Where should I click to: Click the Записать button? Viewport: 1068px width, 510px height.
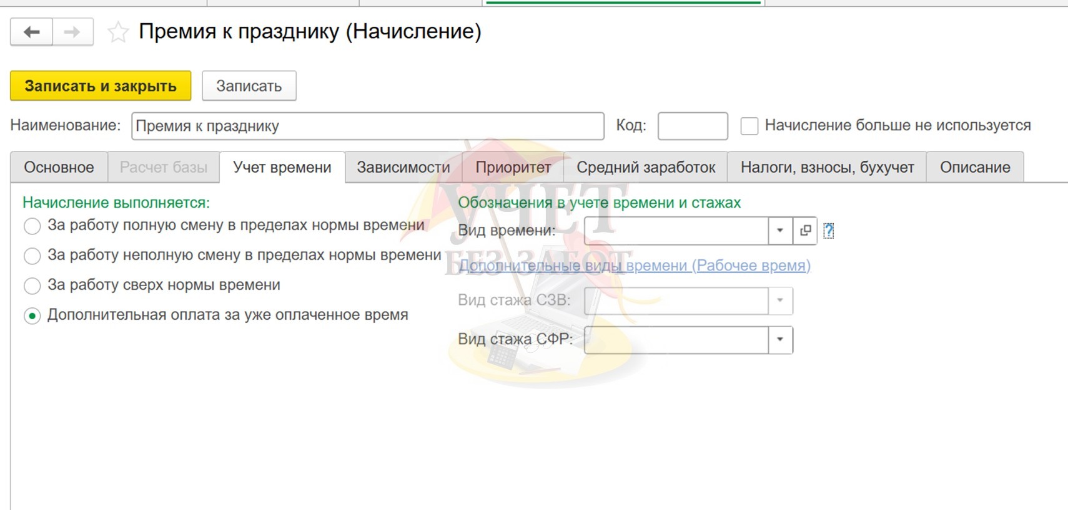(249, 86)
